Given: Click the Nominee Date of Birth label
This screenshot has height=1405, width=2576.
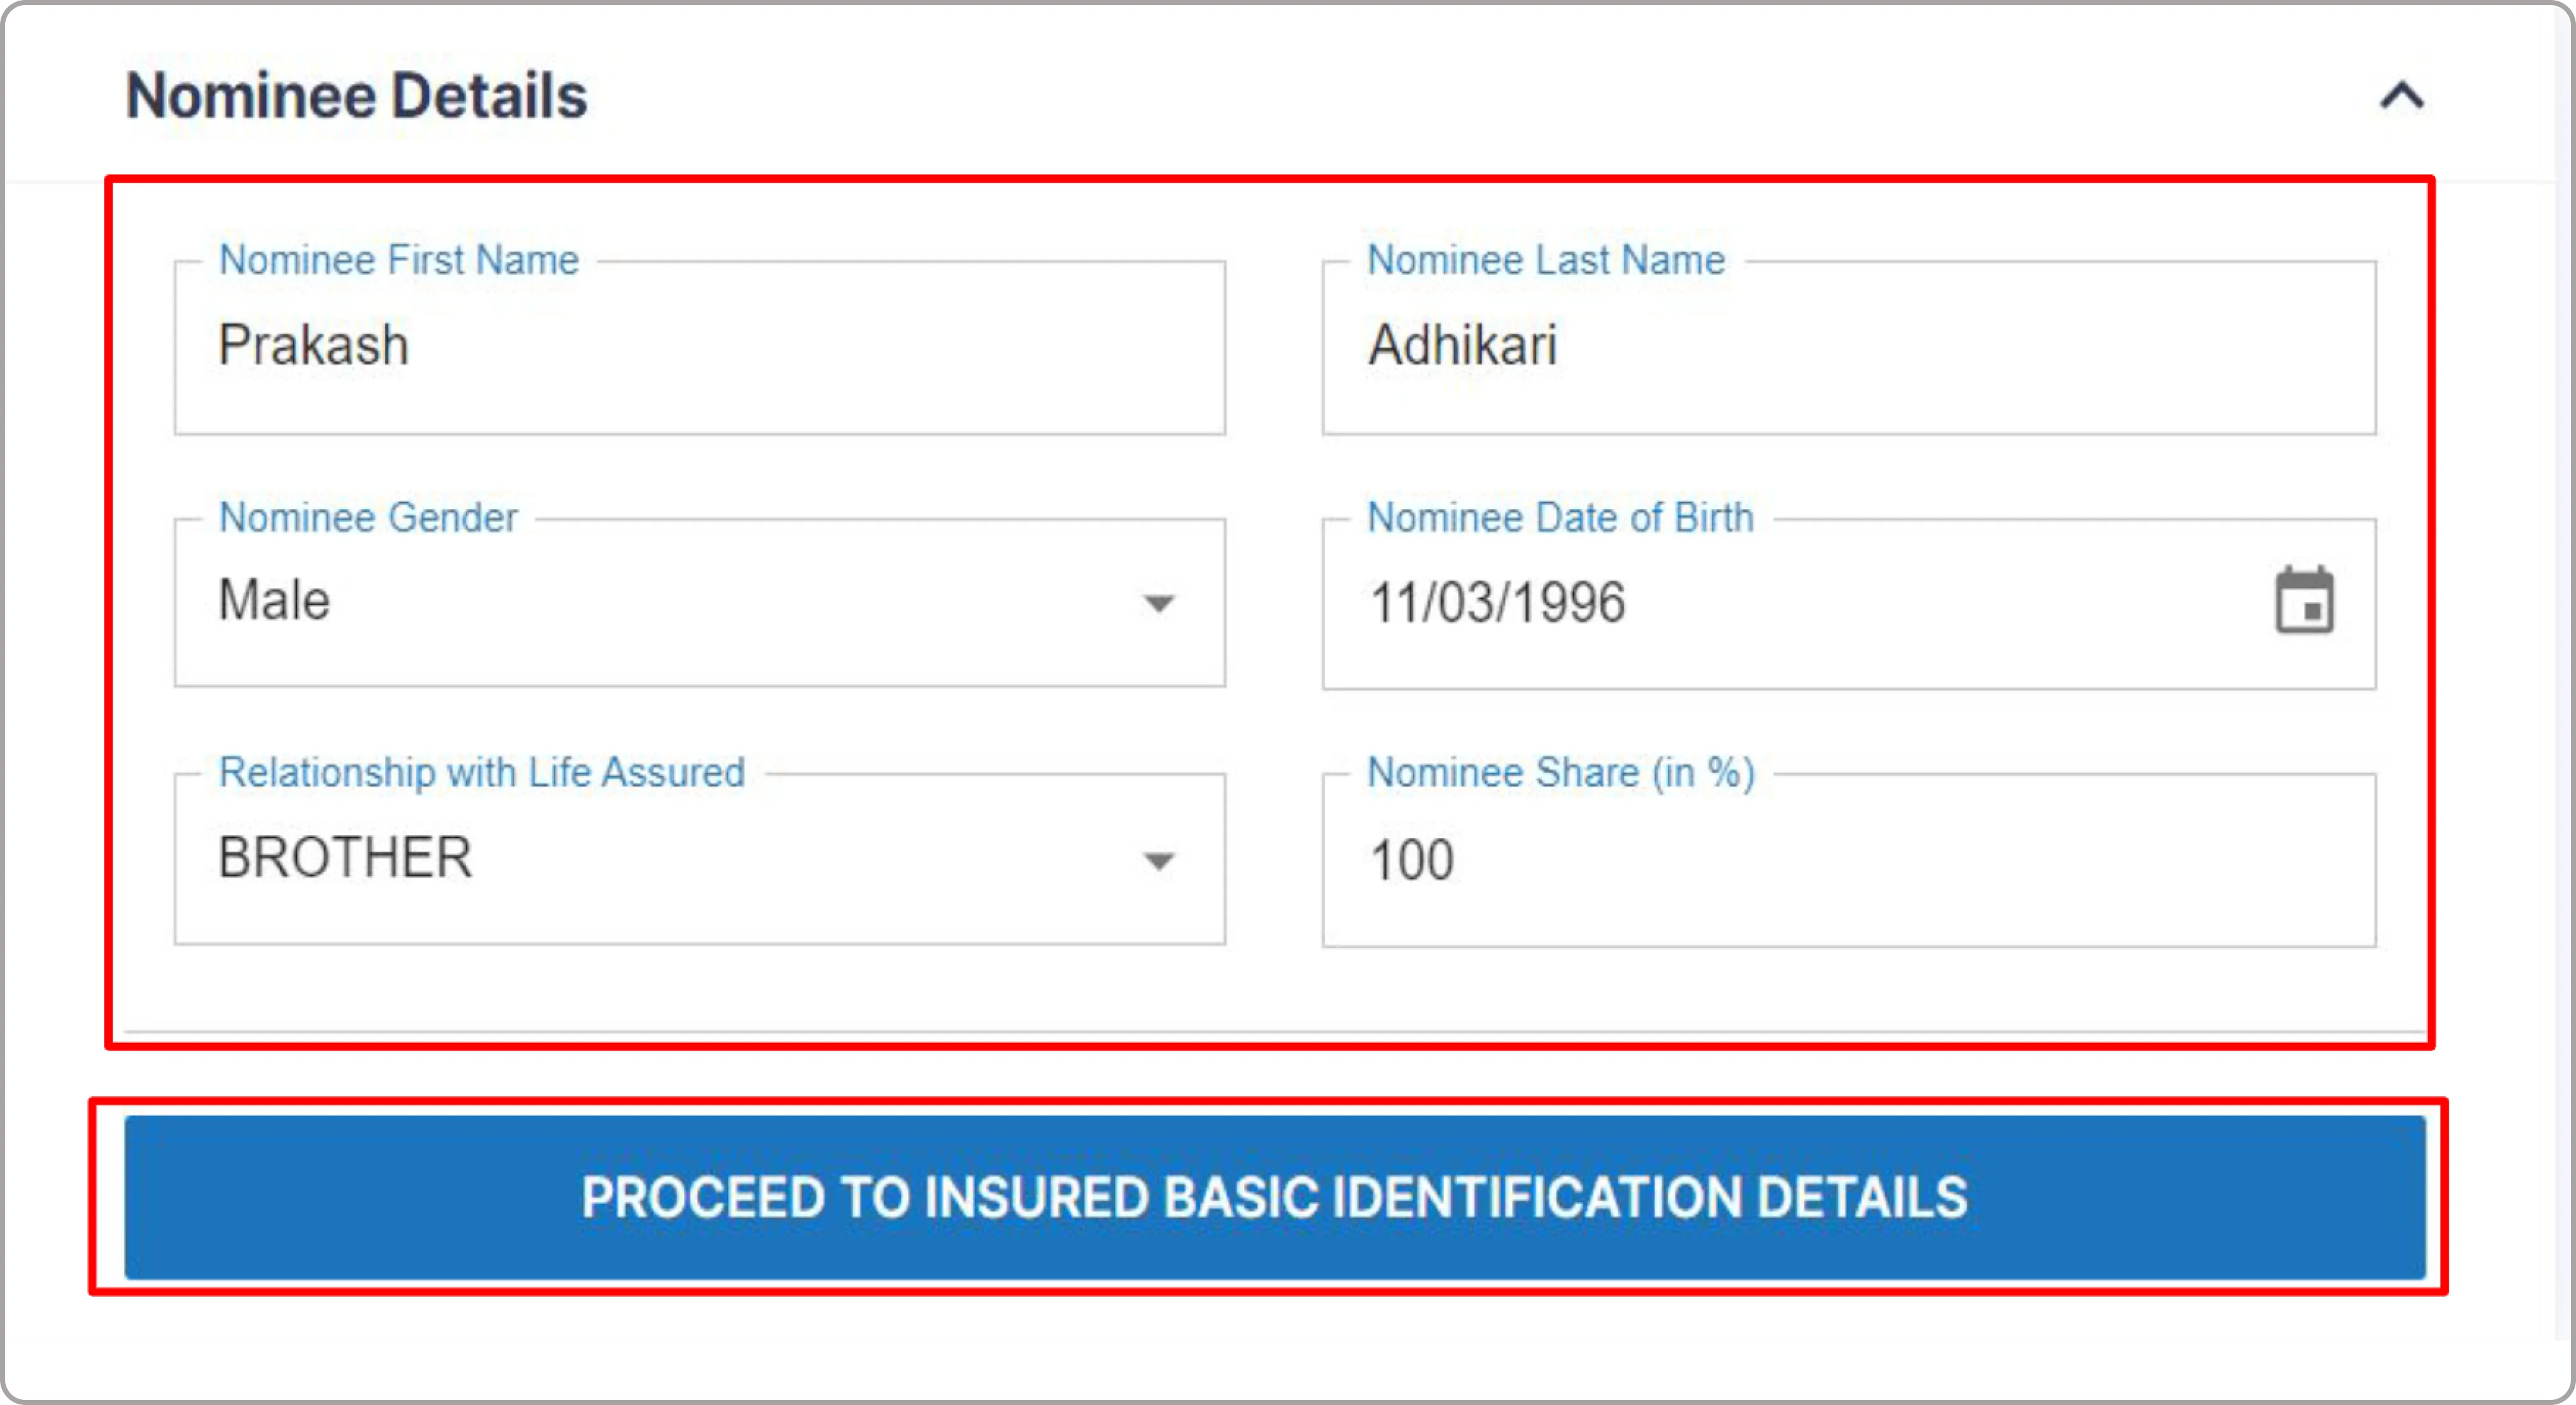Looking at the screenshot, I should (1560, 518).
